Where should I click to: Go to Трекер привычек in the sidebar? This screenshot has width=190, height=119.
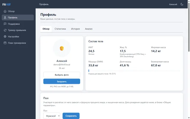pyautogui.click(x=18, y=30)
